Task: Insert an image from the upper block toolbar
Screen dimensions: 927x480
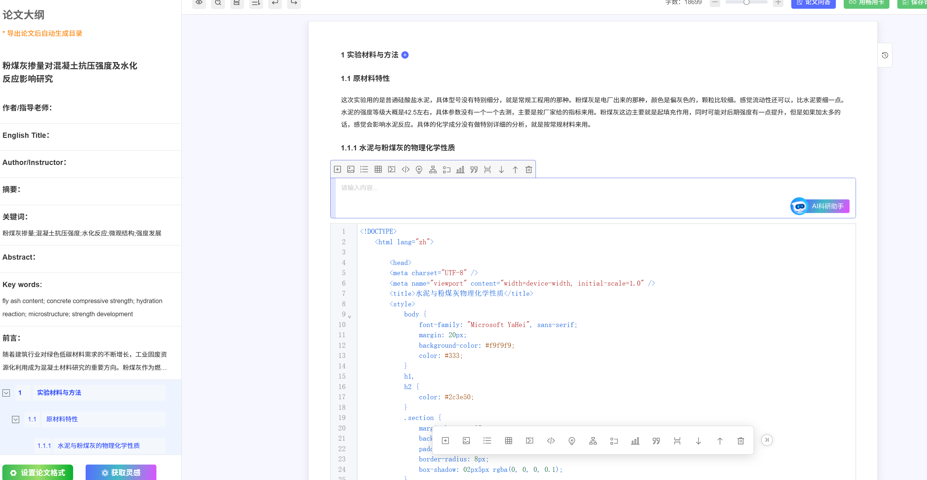Action: click(351, 169)
